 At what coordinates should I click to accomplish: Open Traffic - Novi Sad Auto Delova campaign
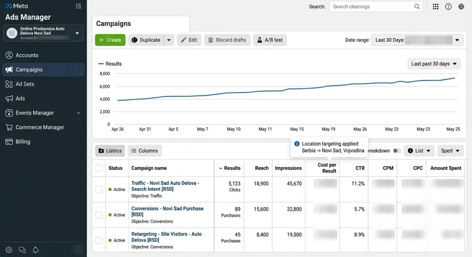[x=165, y=186]
